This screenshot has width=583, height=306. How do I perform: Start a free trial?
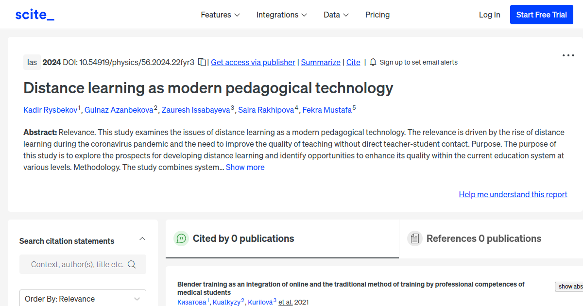coord(541,14)
